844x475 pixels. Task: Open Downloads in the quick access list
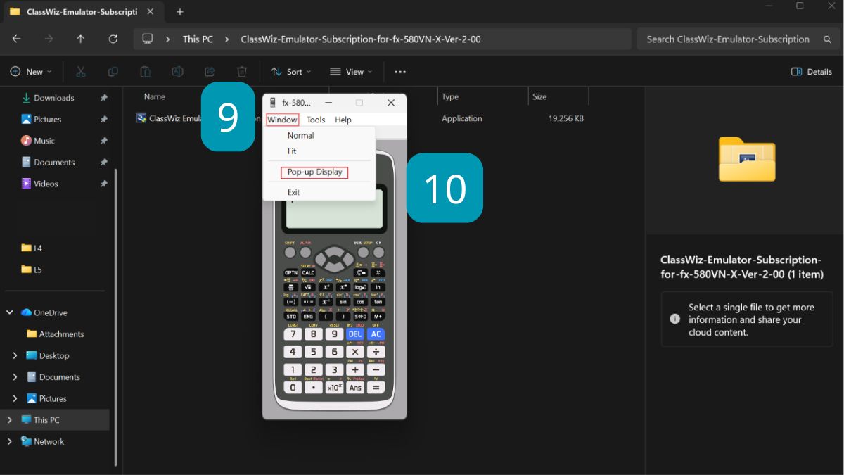point(54,98)
